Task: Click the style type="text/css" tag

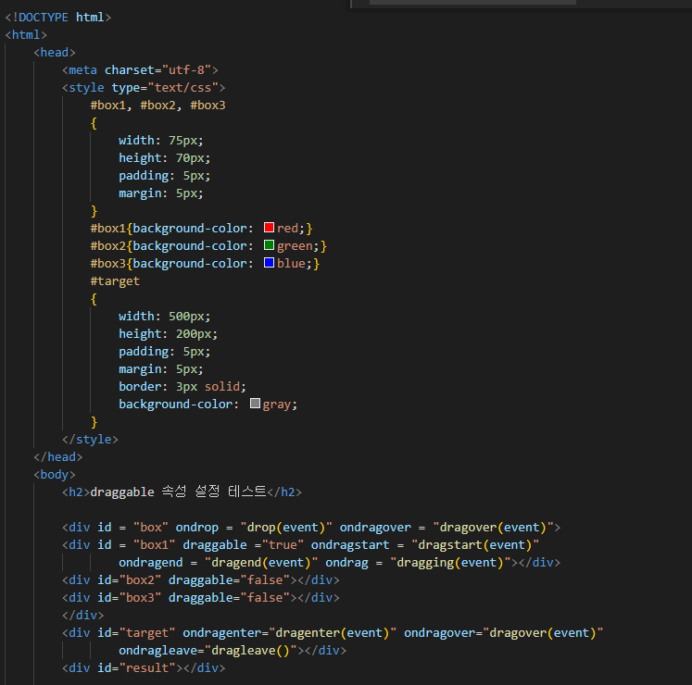Action: [144, 88]
